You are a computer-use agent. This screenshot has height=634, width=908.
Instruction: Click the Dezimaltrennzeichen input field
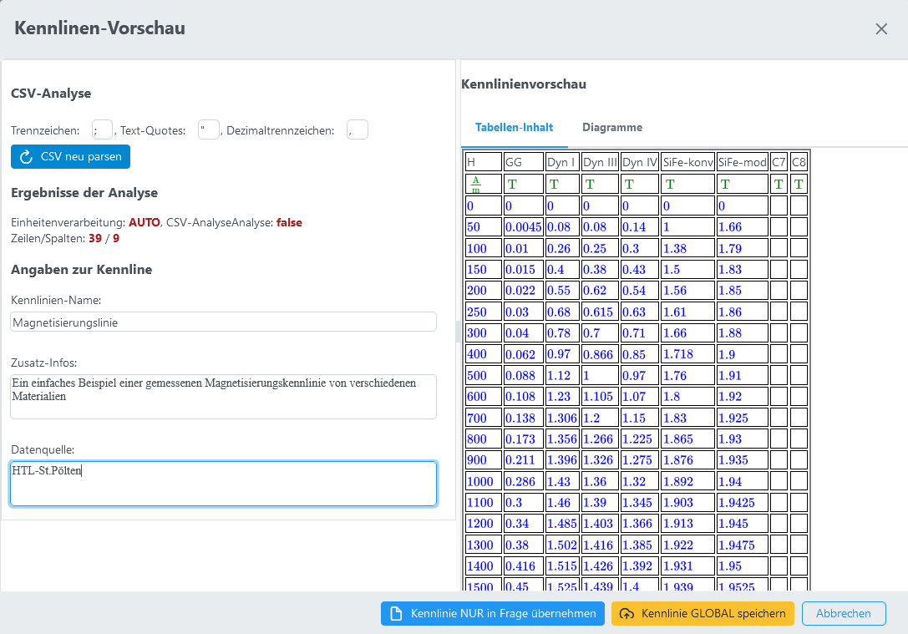[x=357, y=129]
